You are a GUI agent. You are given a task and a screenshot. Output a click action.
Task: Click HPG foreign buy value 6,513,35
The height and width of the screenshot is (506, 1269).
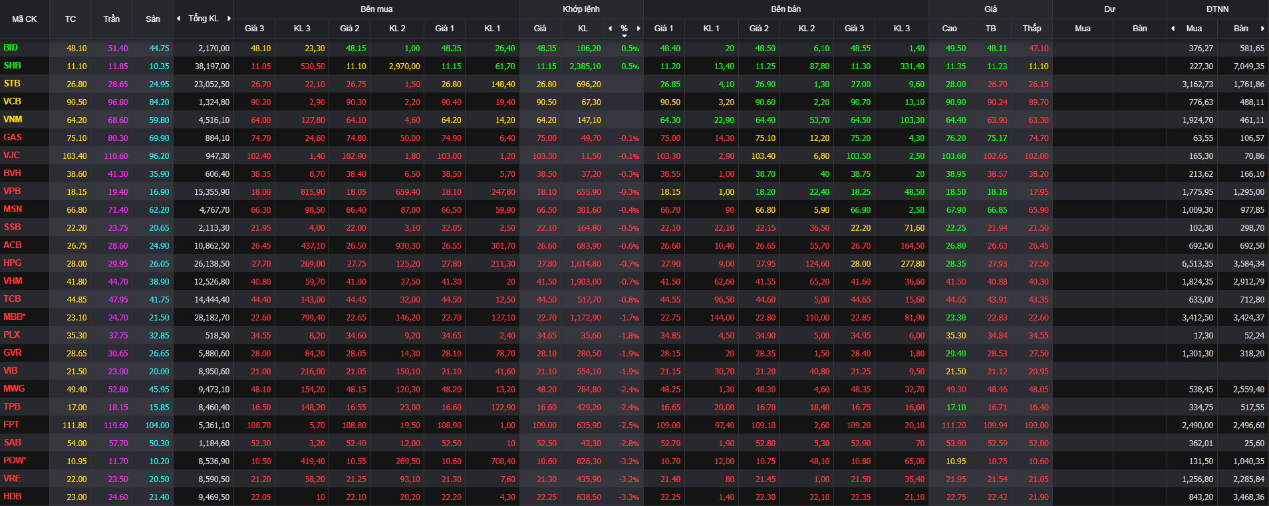pyautogui.click(x=1198, y=264)
